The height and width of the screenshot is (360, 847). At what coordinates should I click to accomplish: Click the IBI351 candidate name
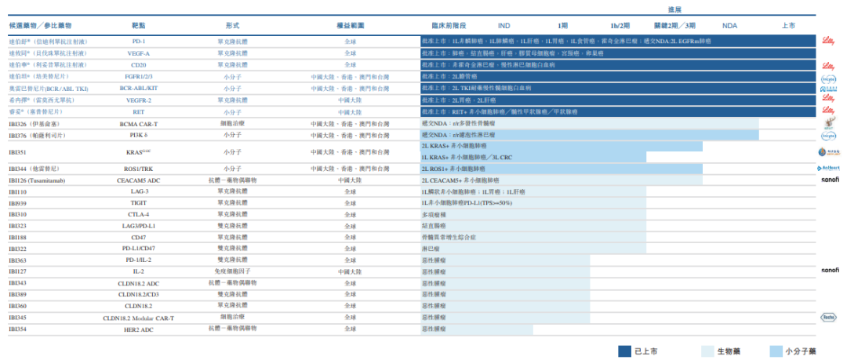point(17,152)
